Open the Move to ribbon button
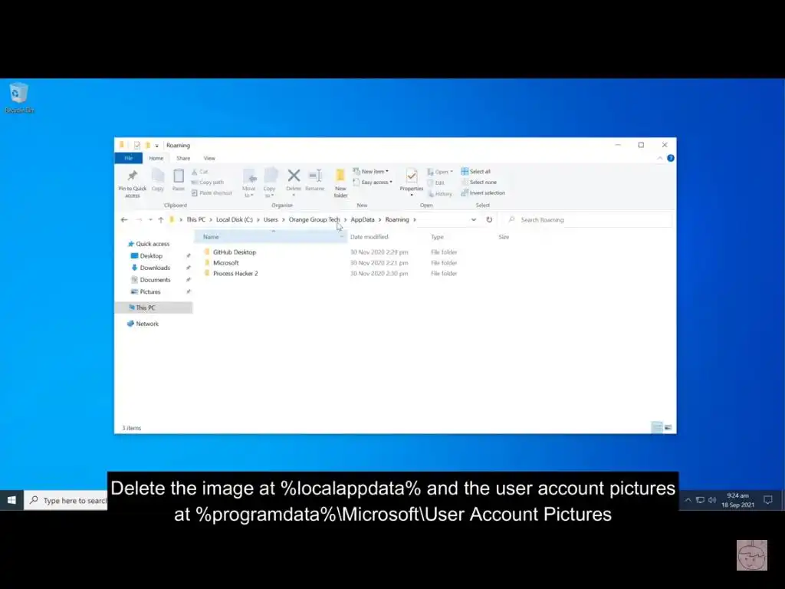The height and width of the screenshot is (589, 785). pos(249,183)
